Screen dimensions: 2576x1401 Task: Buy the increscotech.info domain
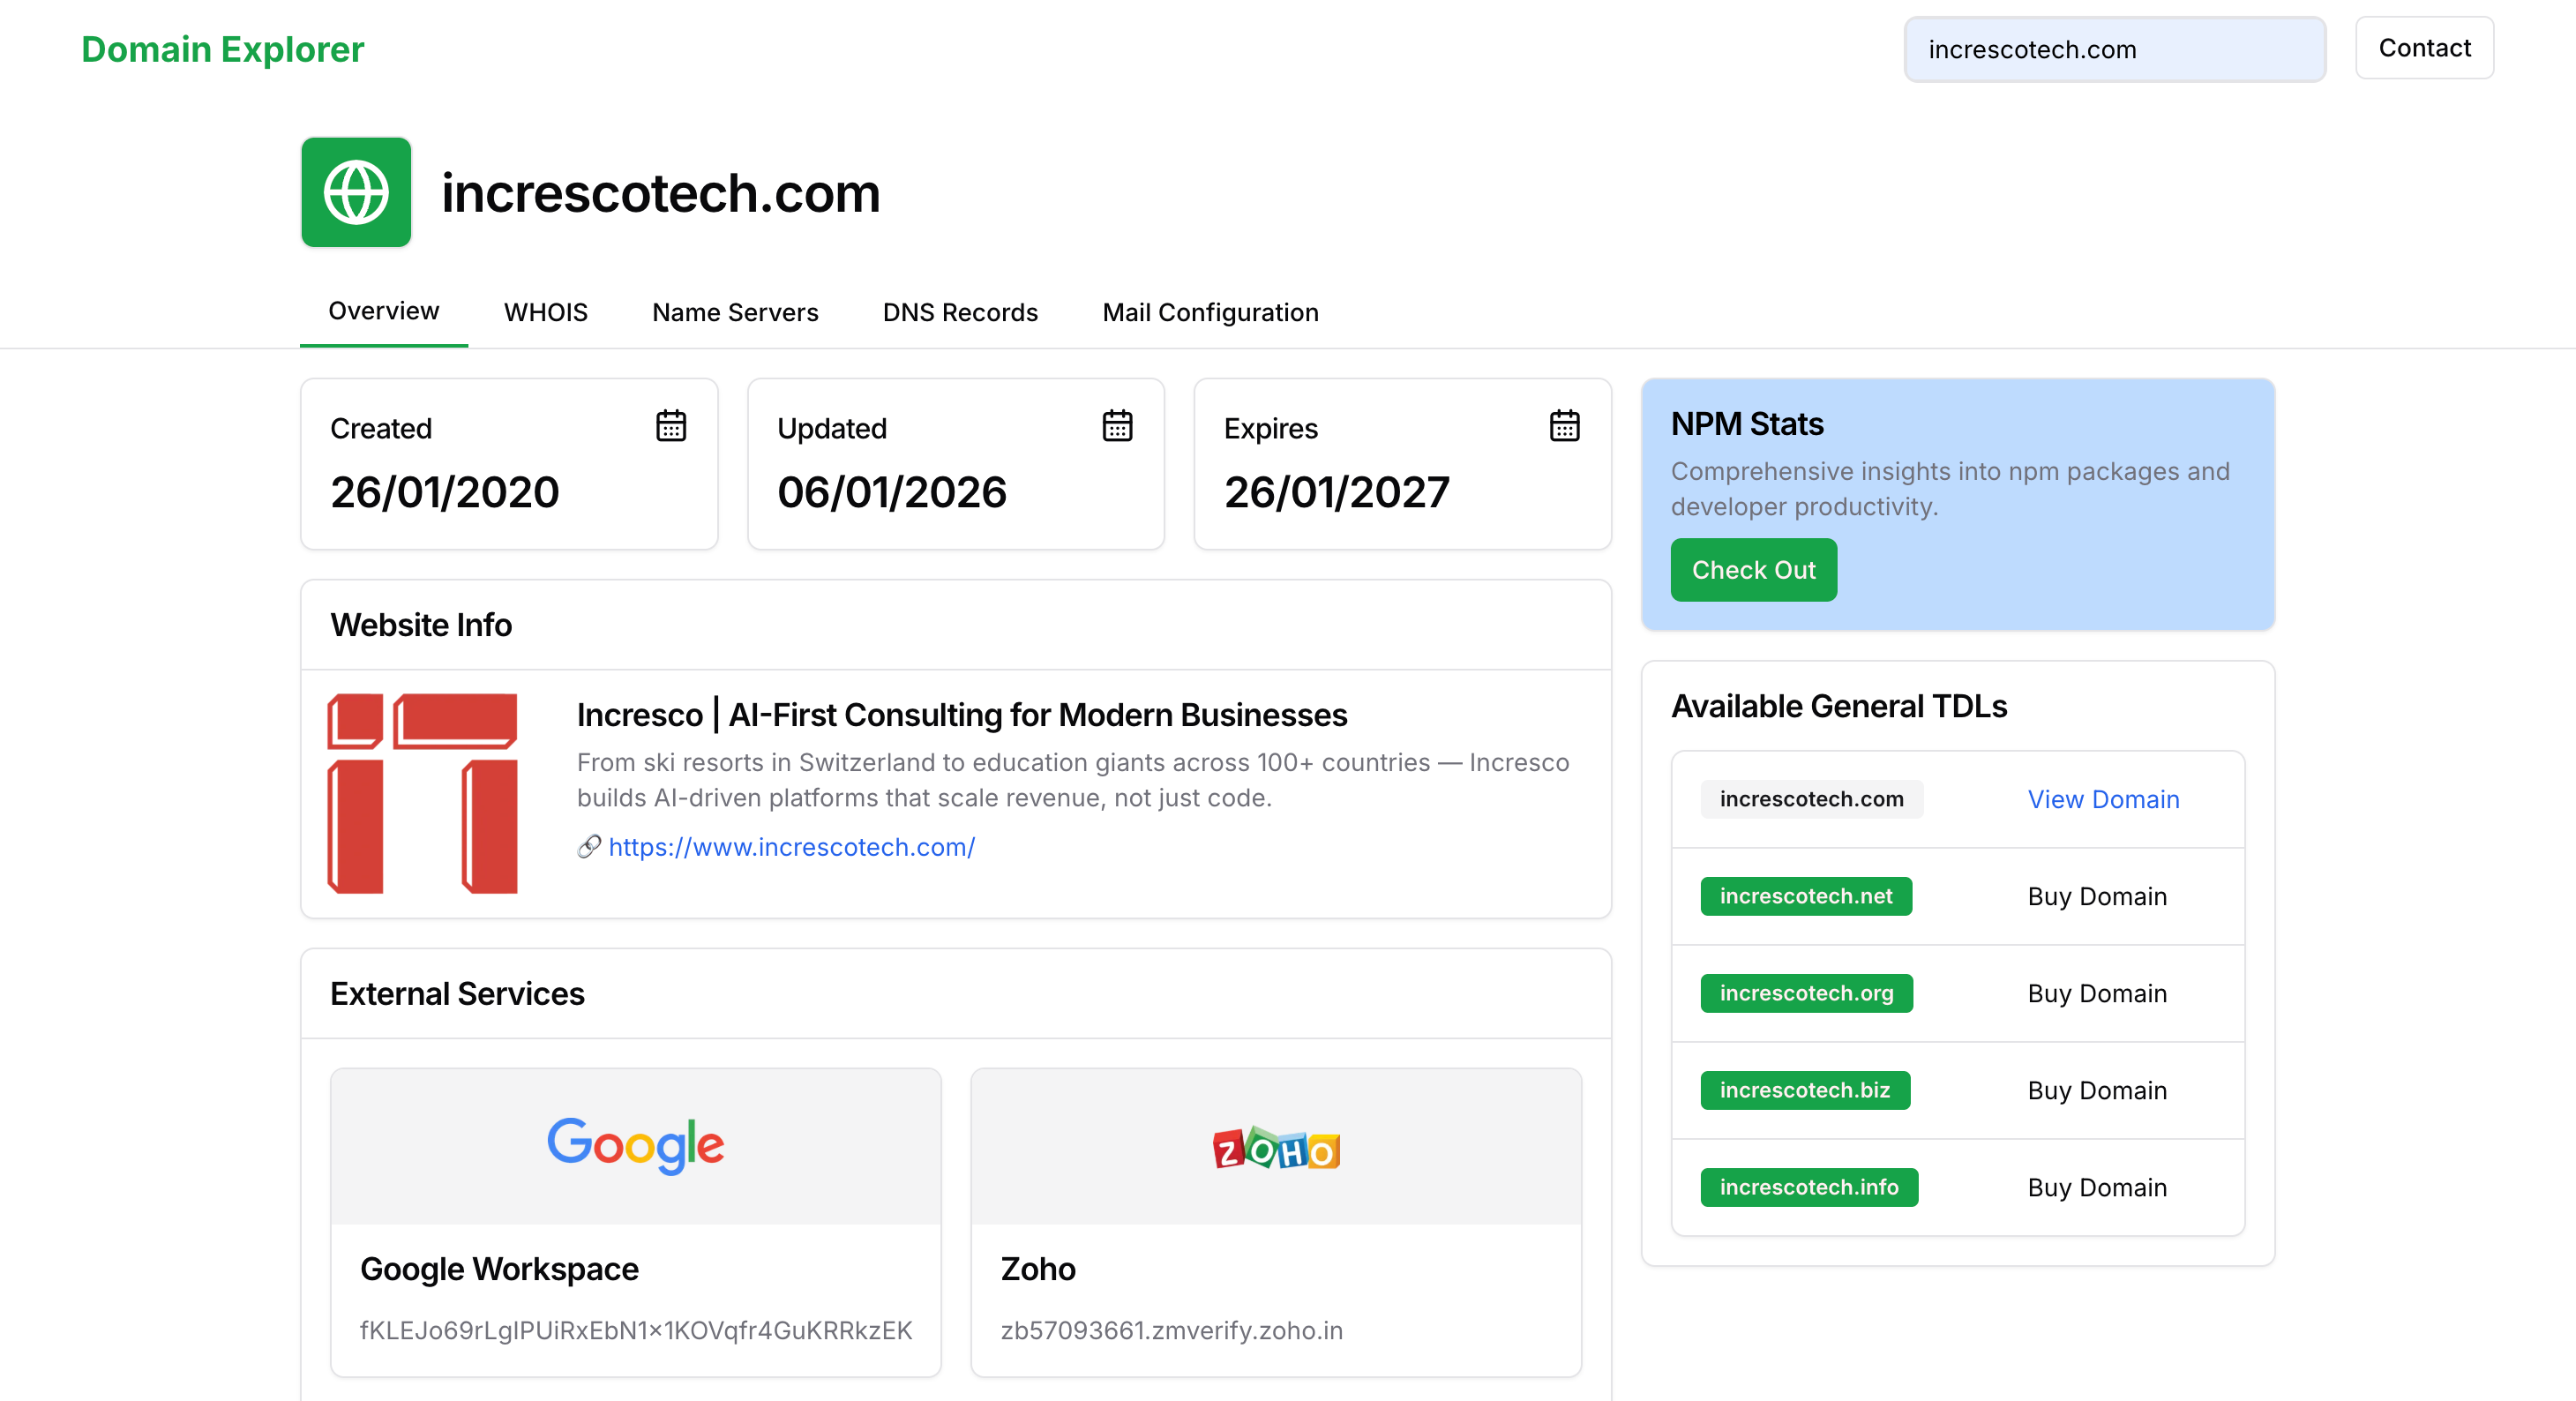click(2097, 1187)
